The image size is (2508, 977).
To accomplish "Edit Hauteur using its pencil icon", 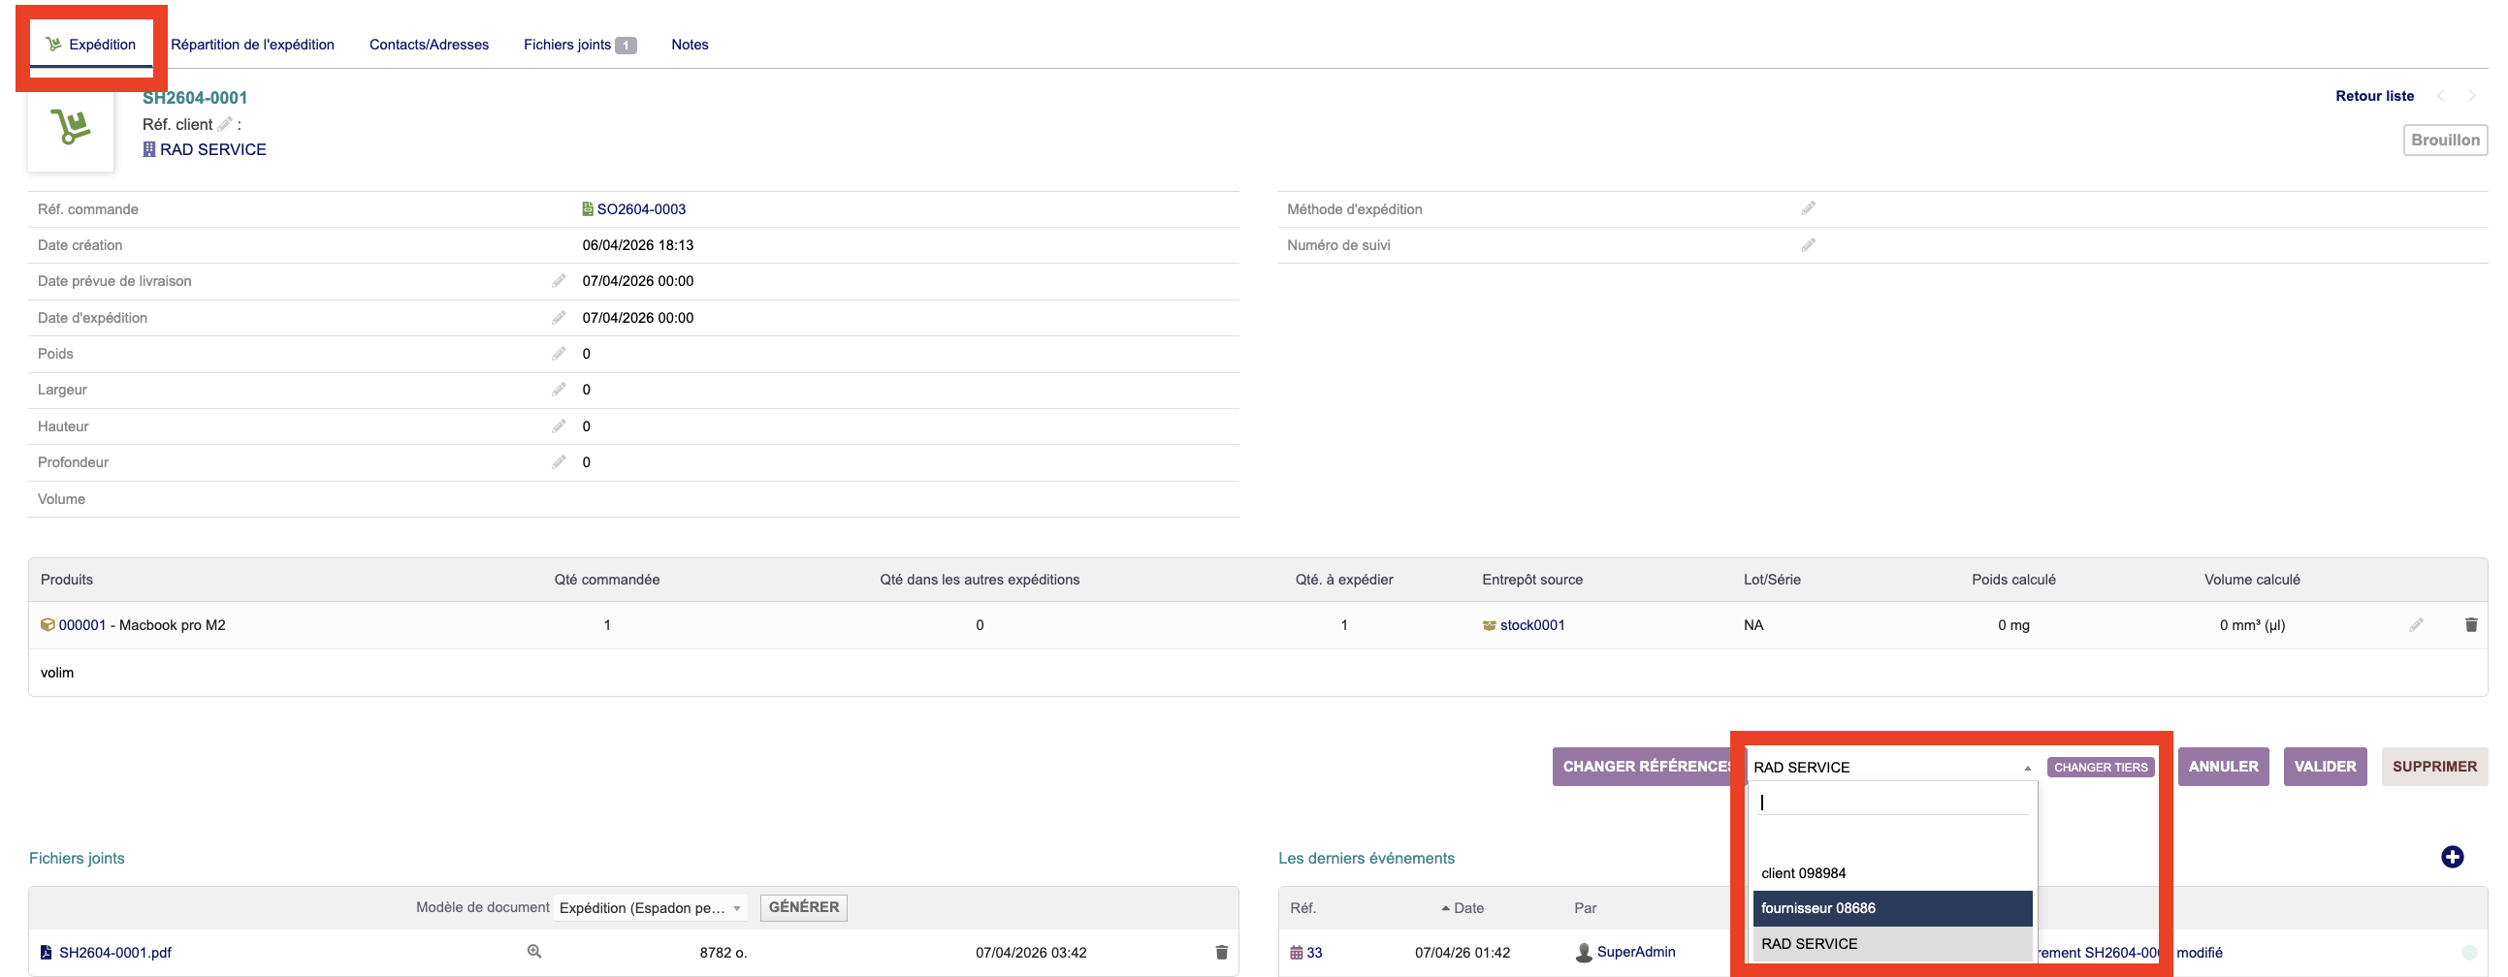I will coord(559,426).
